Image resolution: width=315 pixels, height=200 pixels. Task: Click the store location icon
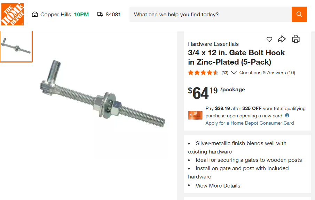(34, 15)
